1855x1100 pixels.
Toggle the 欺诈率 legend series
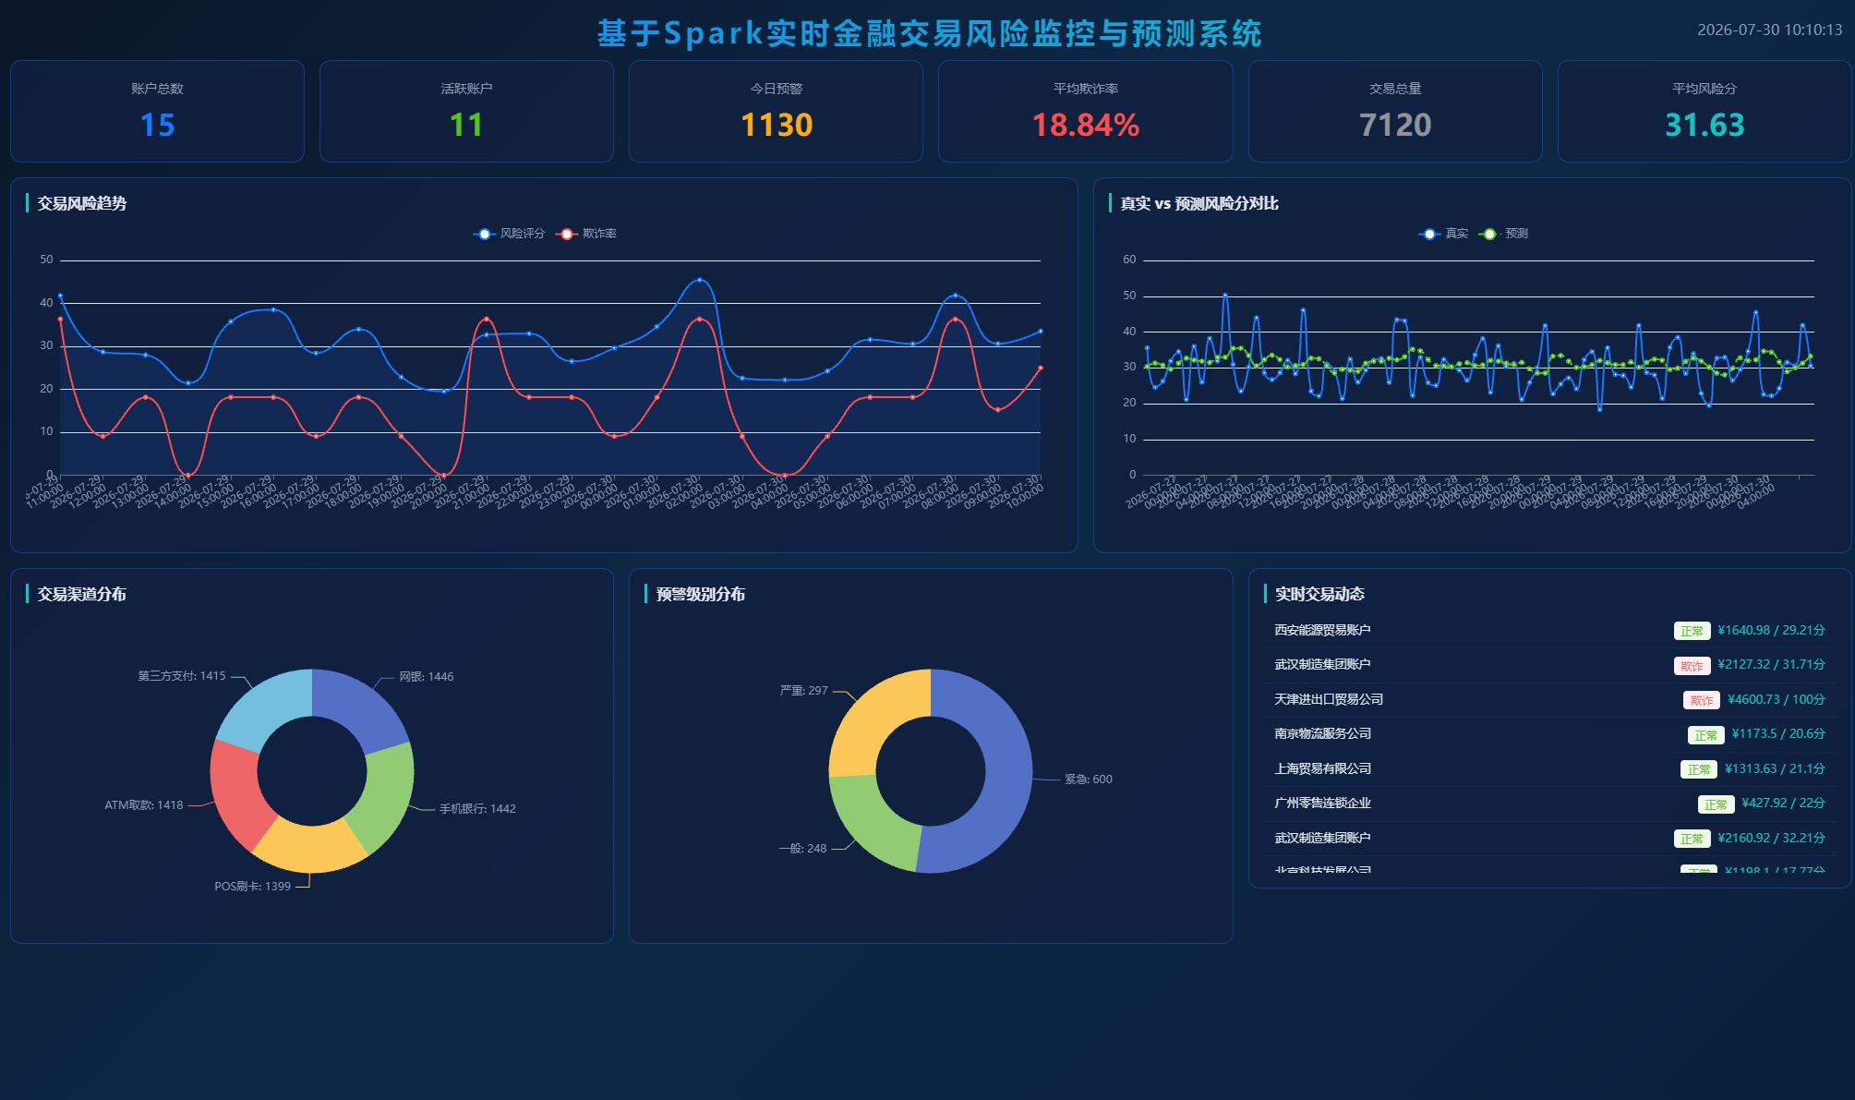(586, 234)
